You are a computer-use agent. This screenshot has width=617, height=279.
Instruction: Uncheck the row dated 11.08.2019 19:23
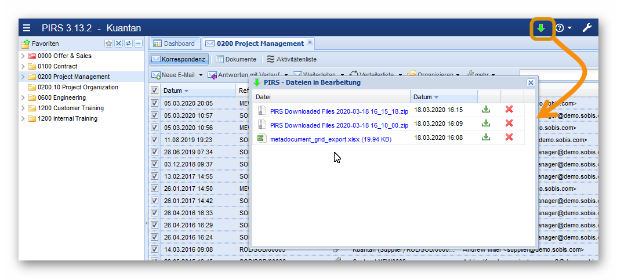[x=155, y=140]
